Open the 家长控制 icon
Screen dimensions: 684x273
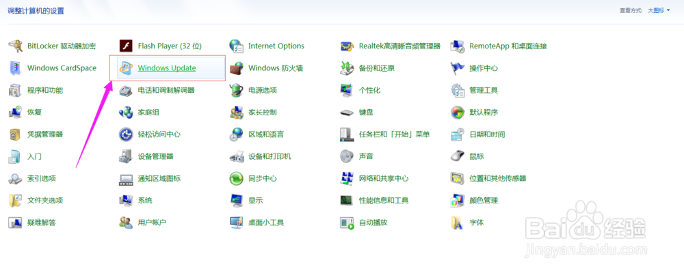[237, 113]
